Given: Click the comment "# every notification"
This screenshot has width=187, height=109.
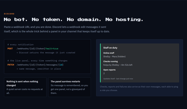Looking at the screenshot, I should (x=20, y=45).
